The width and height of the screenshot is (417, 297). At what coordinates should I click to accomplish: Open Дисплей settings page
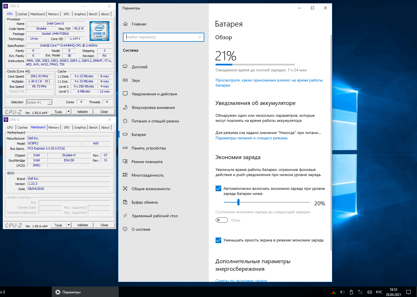[163, 67]
